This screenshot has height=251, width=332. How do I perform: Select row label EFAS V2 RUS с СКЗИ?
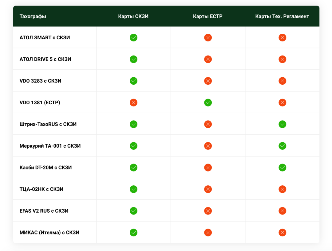[44, 211]
